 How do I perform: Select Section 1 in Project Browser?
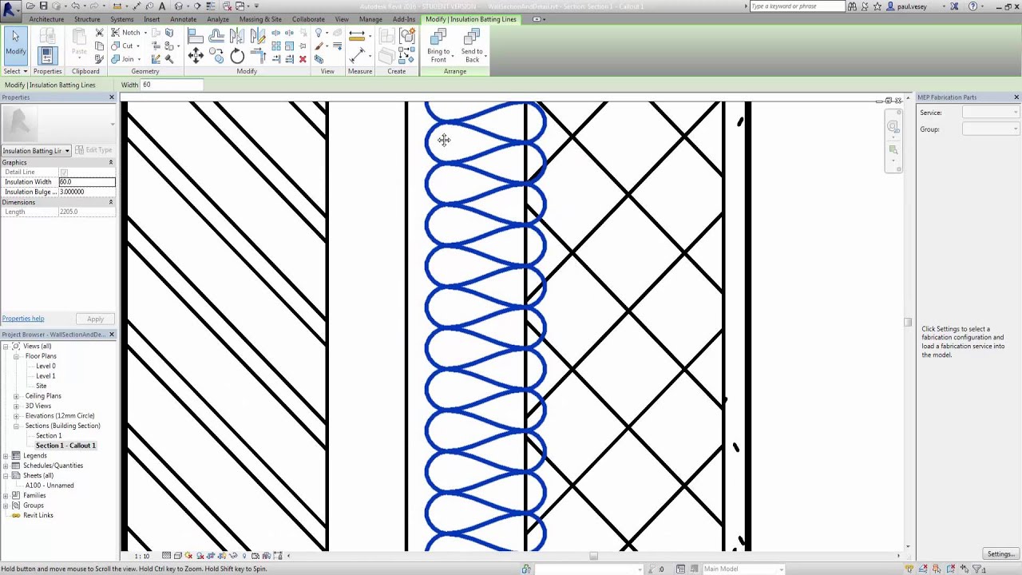click(x=49, y=436)
